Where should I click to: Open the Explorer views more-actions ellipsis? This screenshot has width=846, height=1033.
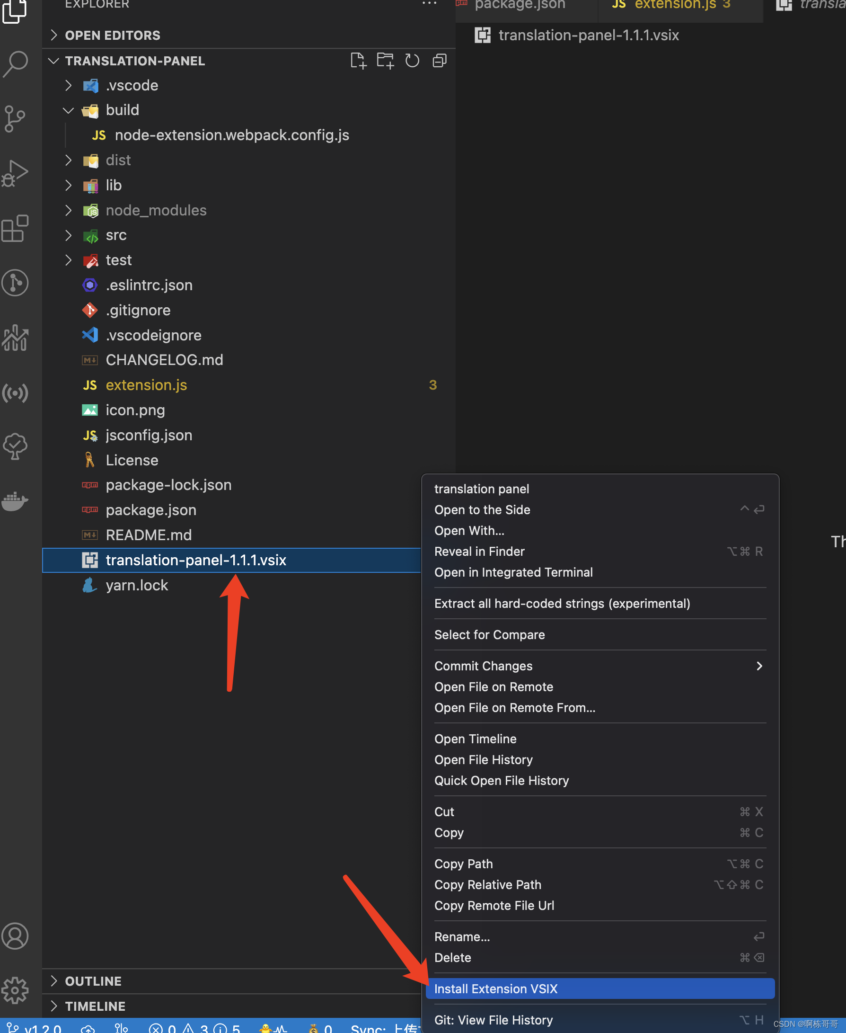tap(429, 4)
